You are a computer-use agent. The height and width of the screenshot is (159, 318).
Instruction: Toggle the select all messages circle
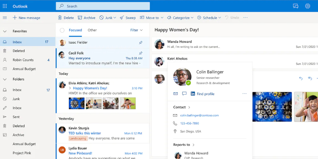[62, 30]
